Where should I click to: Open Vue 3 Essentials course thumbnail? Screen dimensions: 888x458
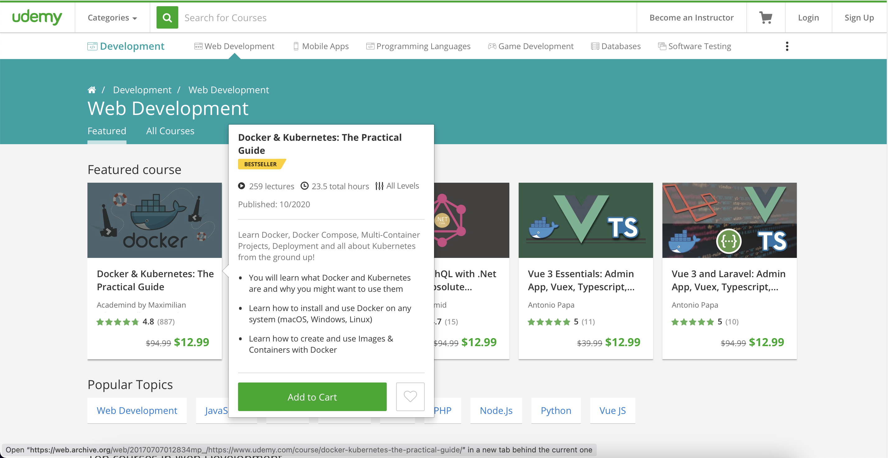click(x=585, y=220)
